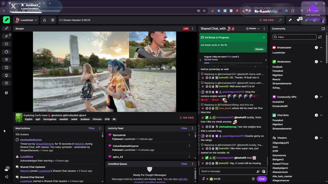The width and height of the screenshot is (328, 184).
Task: Refresh the Community list
Action: 320,37
